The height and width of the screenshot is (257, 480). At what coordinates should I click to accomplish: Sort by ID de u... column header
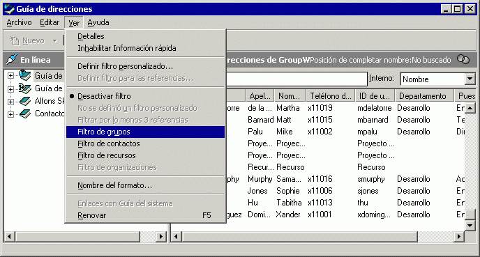pos(375,96)
